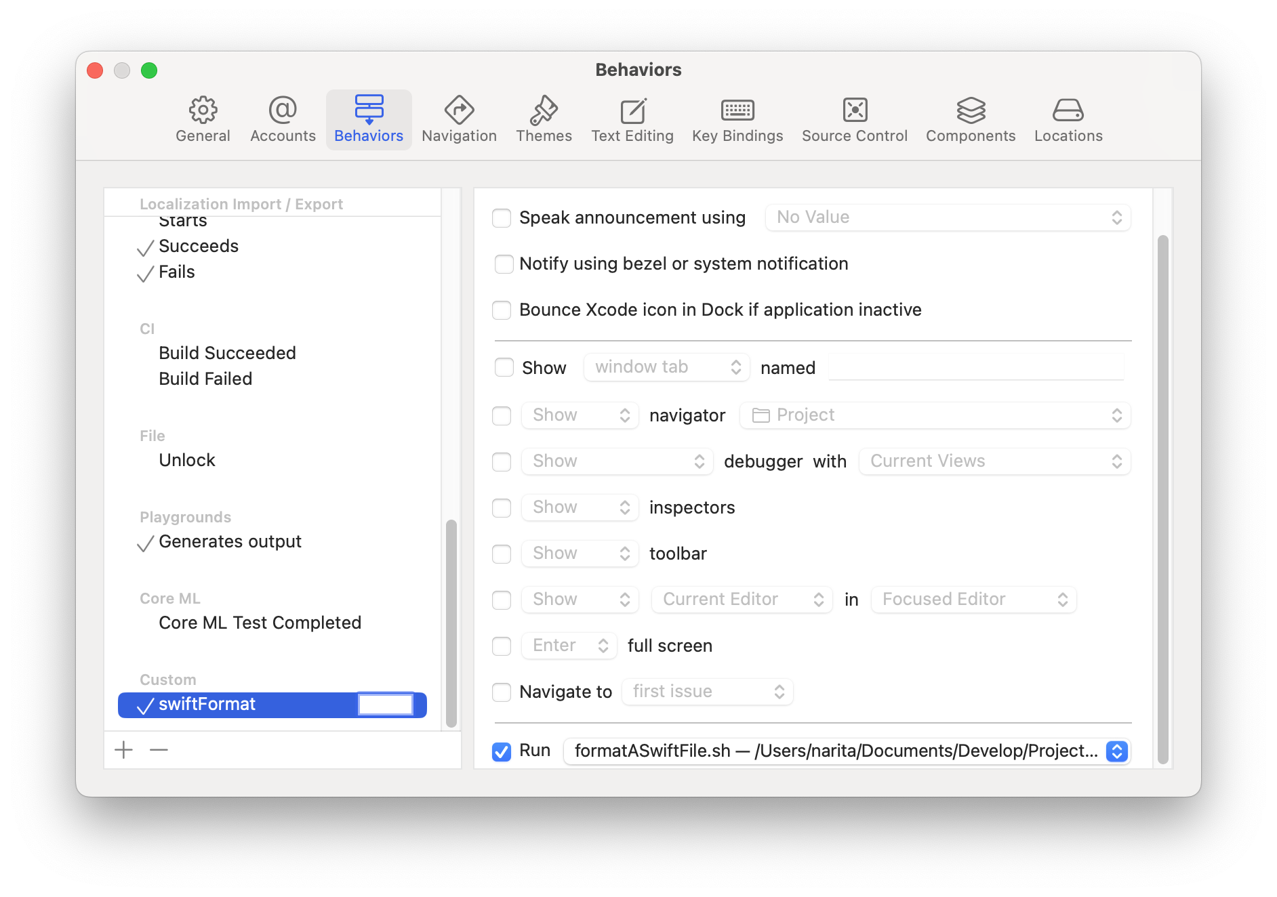Open the Current Editor dropdown
The width and height of the screenshot is (1277, 897).
pos(742,600)
